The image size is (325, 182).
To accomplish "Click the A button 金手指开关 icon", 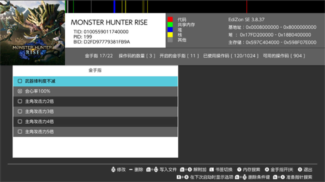I will 267,170.
